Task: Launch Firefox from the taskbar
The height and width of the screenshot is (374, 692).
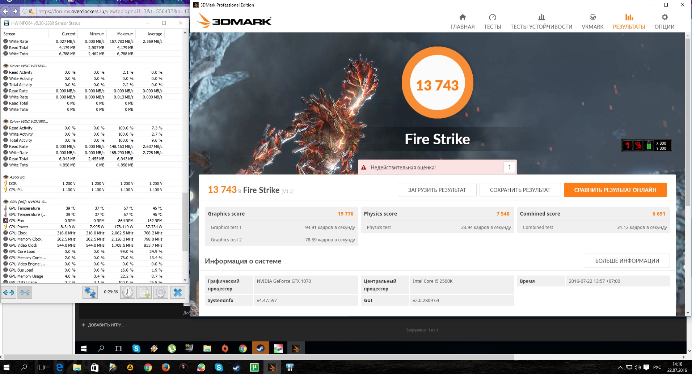Action: pos(166,367)
